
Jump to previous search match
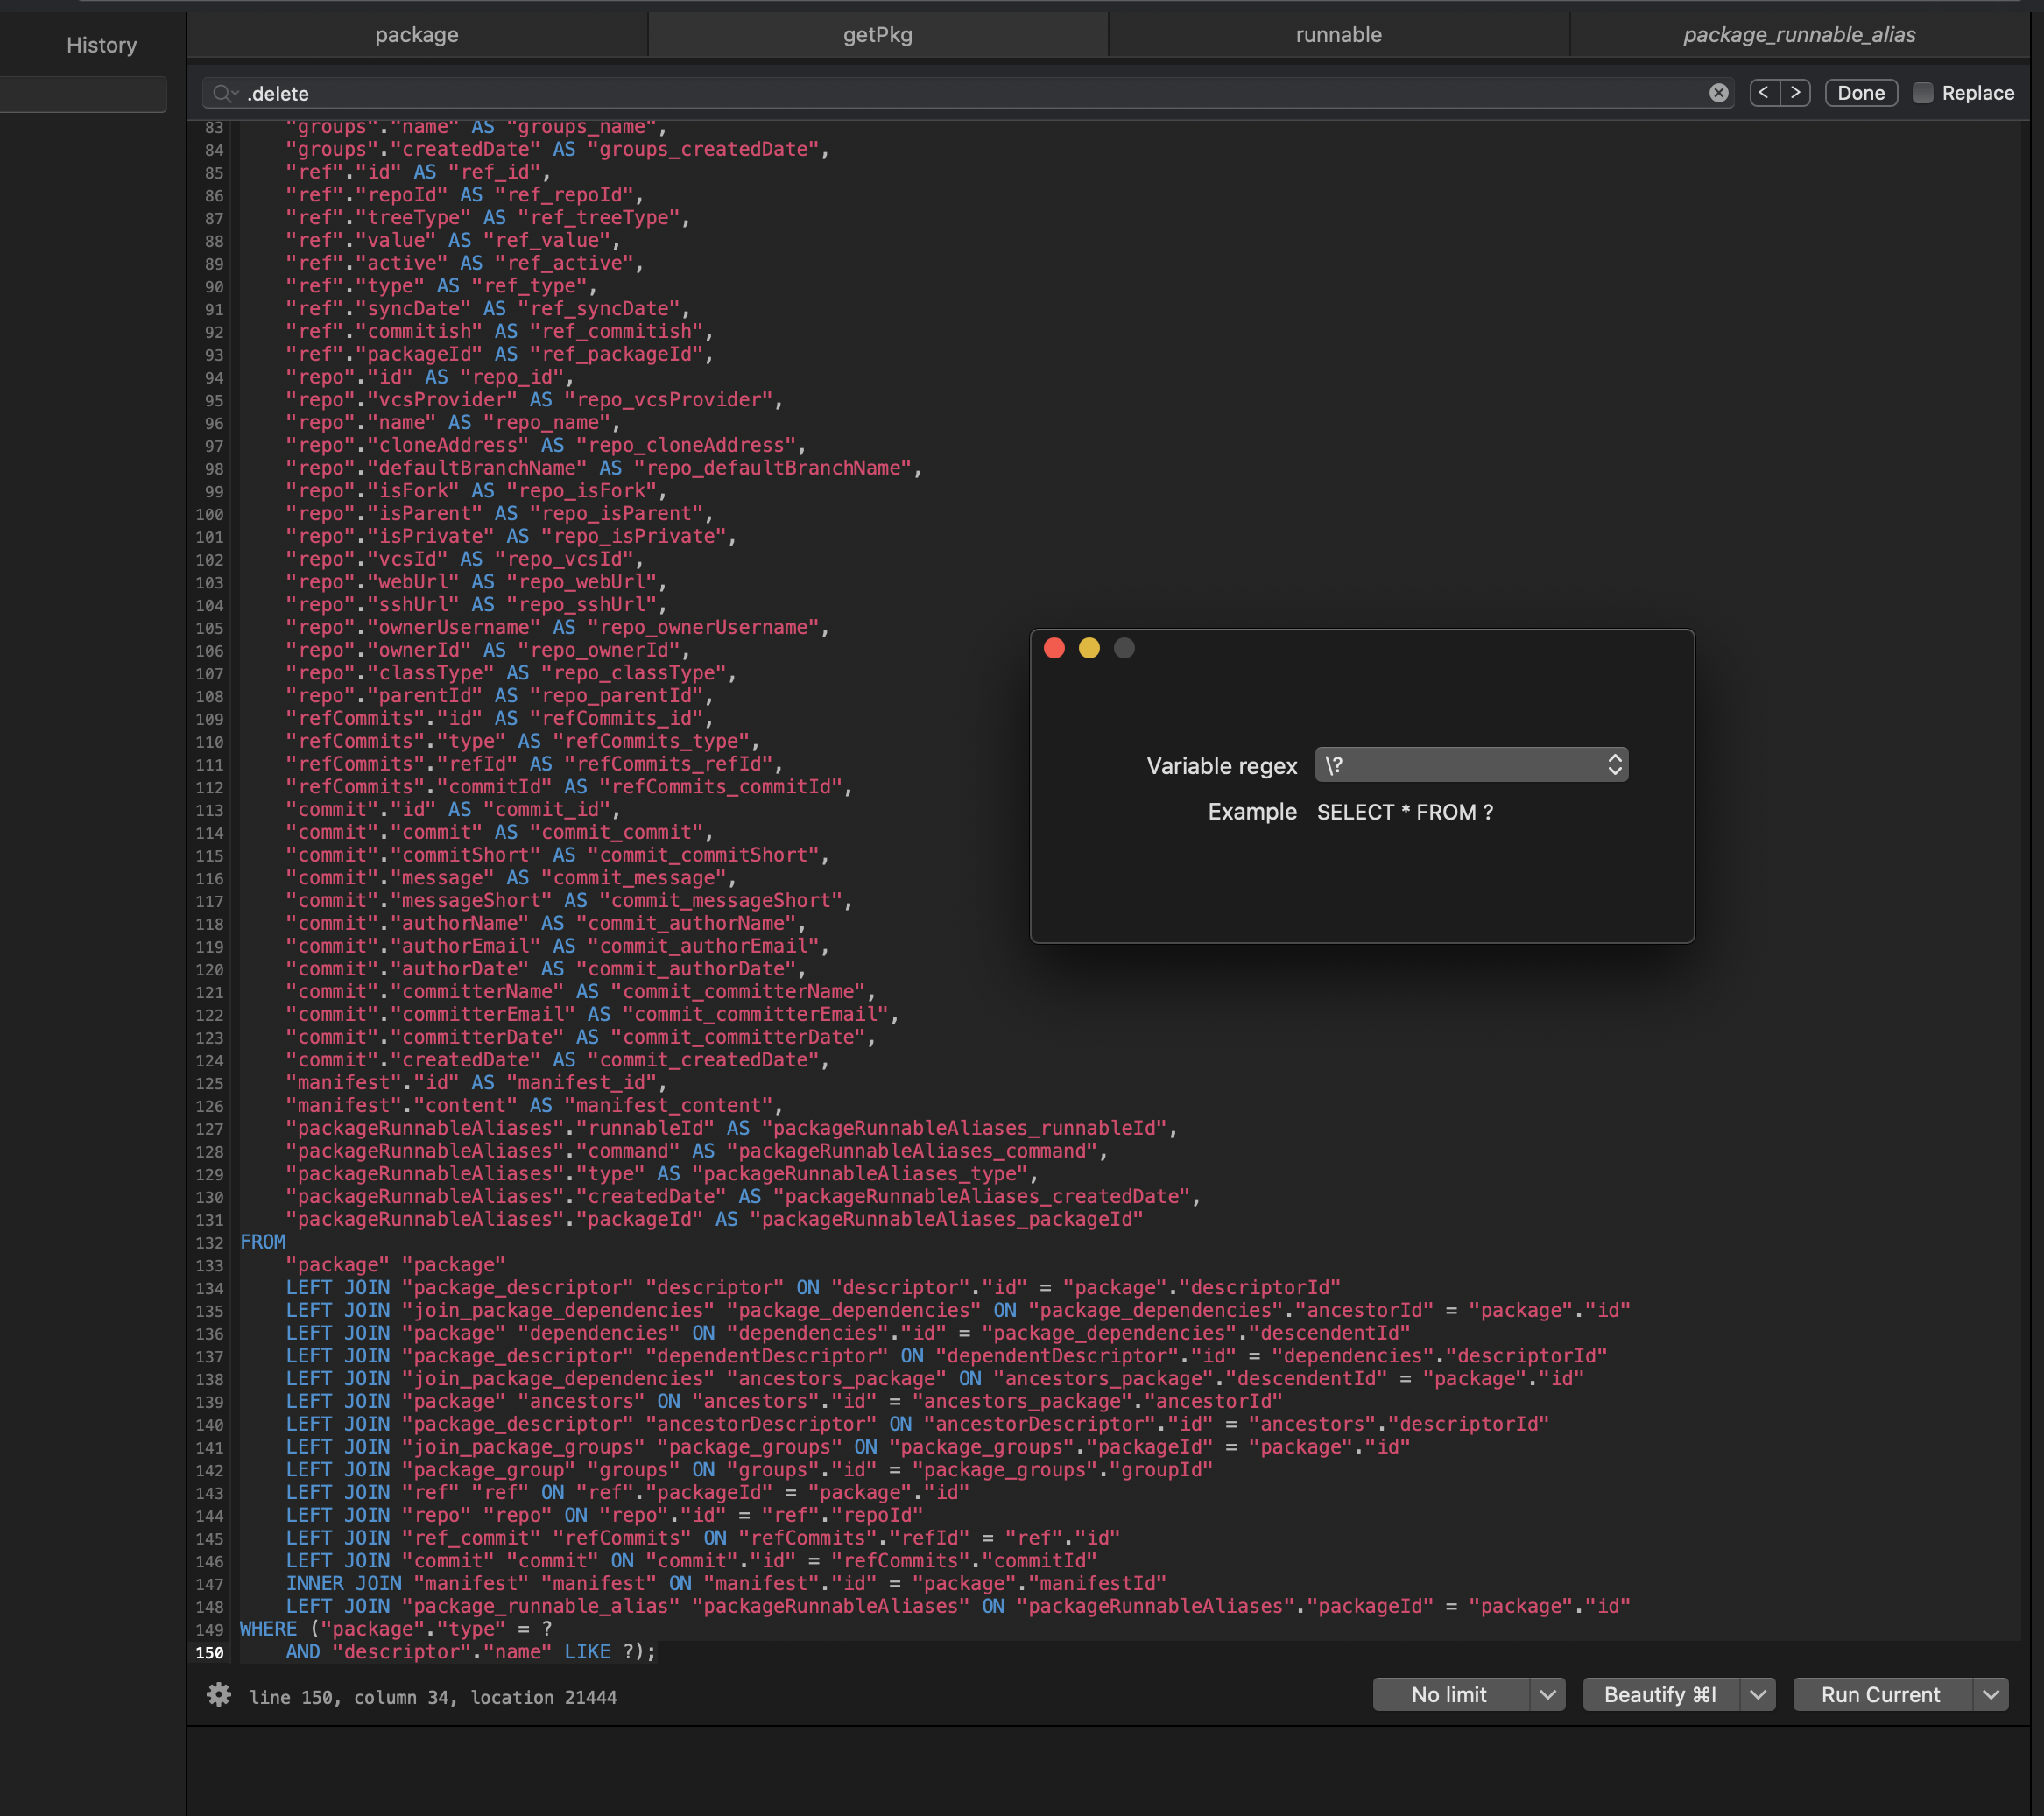click(1763, 92)
